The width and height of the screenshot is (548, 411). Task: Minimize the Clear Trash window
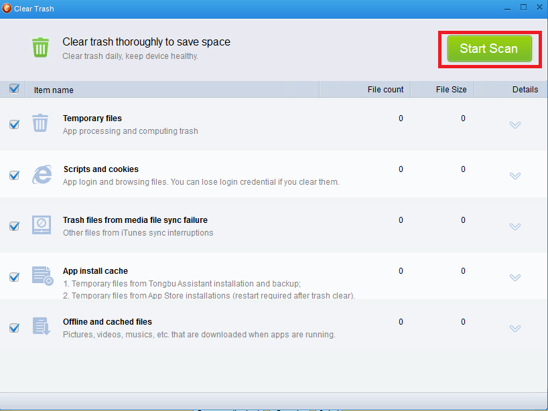pyautogui.click(x=507, y=8)
